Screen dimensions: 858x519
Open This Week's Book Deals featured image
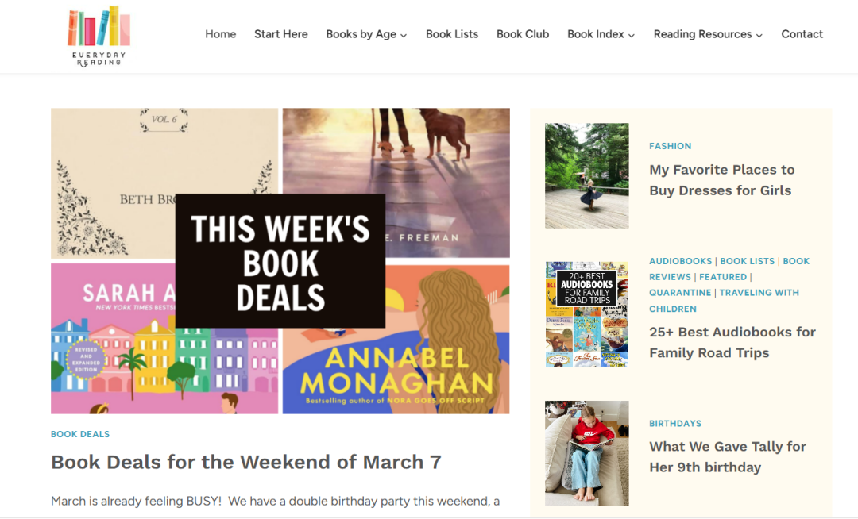coord(280,260)
